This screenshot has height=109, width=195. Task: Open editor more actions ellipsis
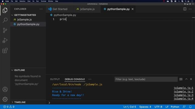click(x=190, y=9)
